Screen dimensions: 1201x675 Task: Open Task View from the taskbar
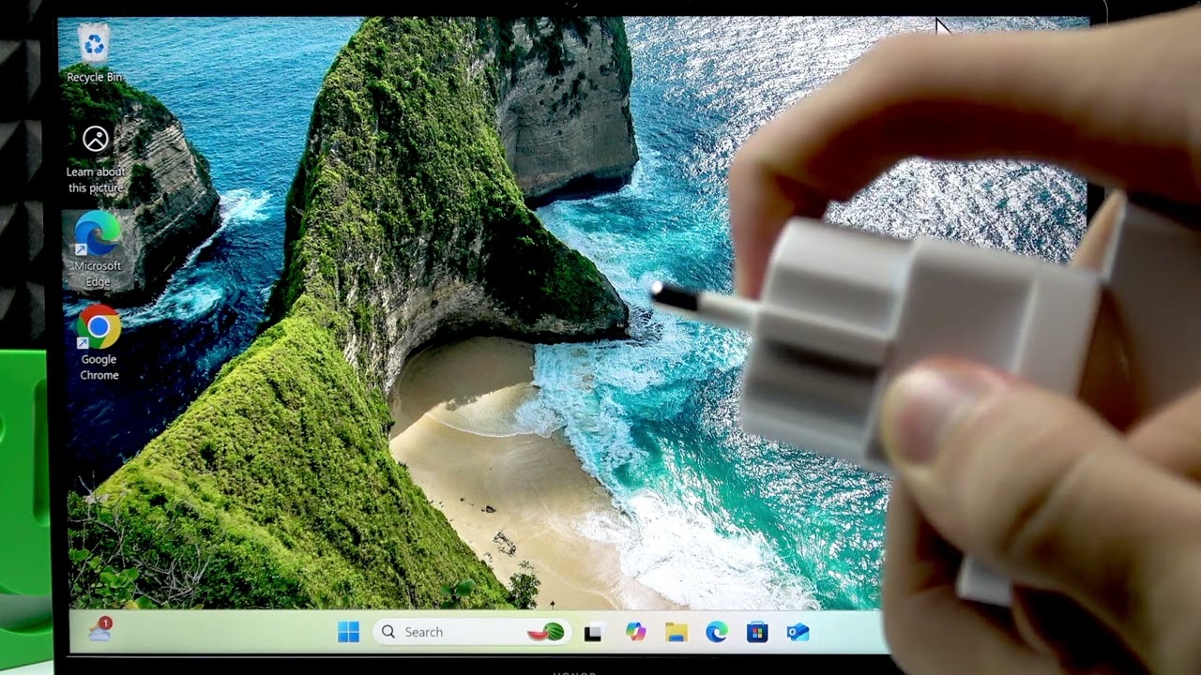(x=593, y=633)
